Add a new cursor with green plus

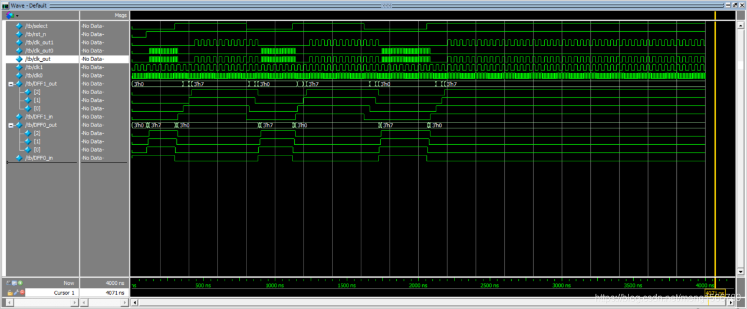[21, 283]
